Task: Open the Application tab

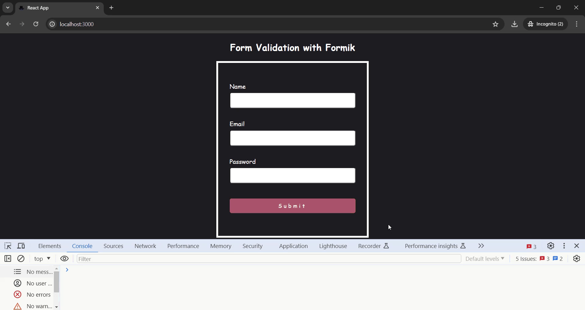Action: click(x=293, y=246)
